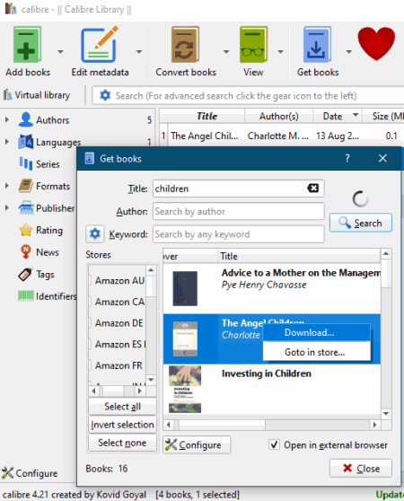404x501 pixels.
Task: Select Series in the tag browser
Action: click(x=48, y=164)
